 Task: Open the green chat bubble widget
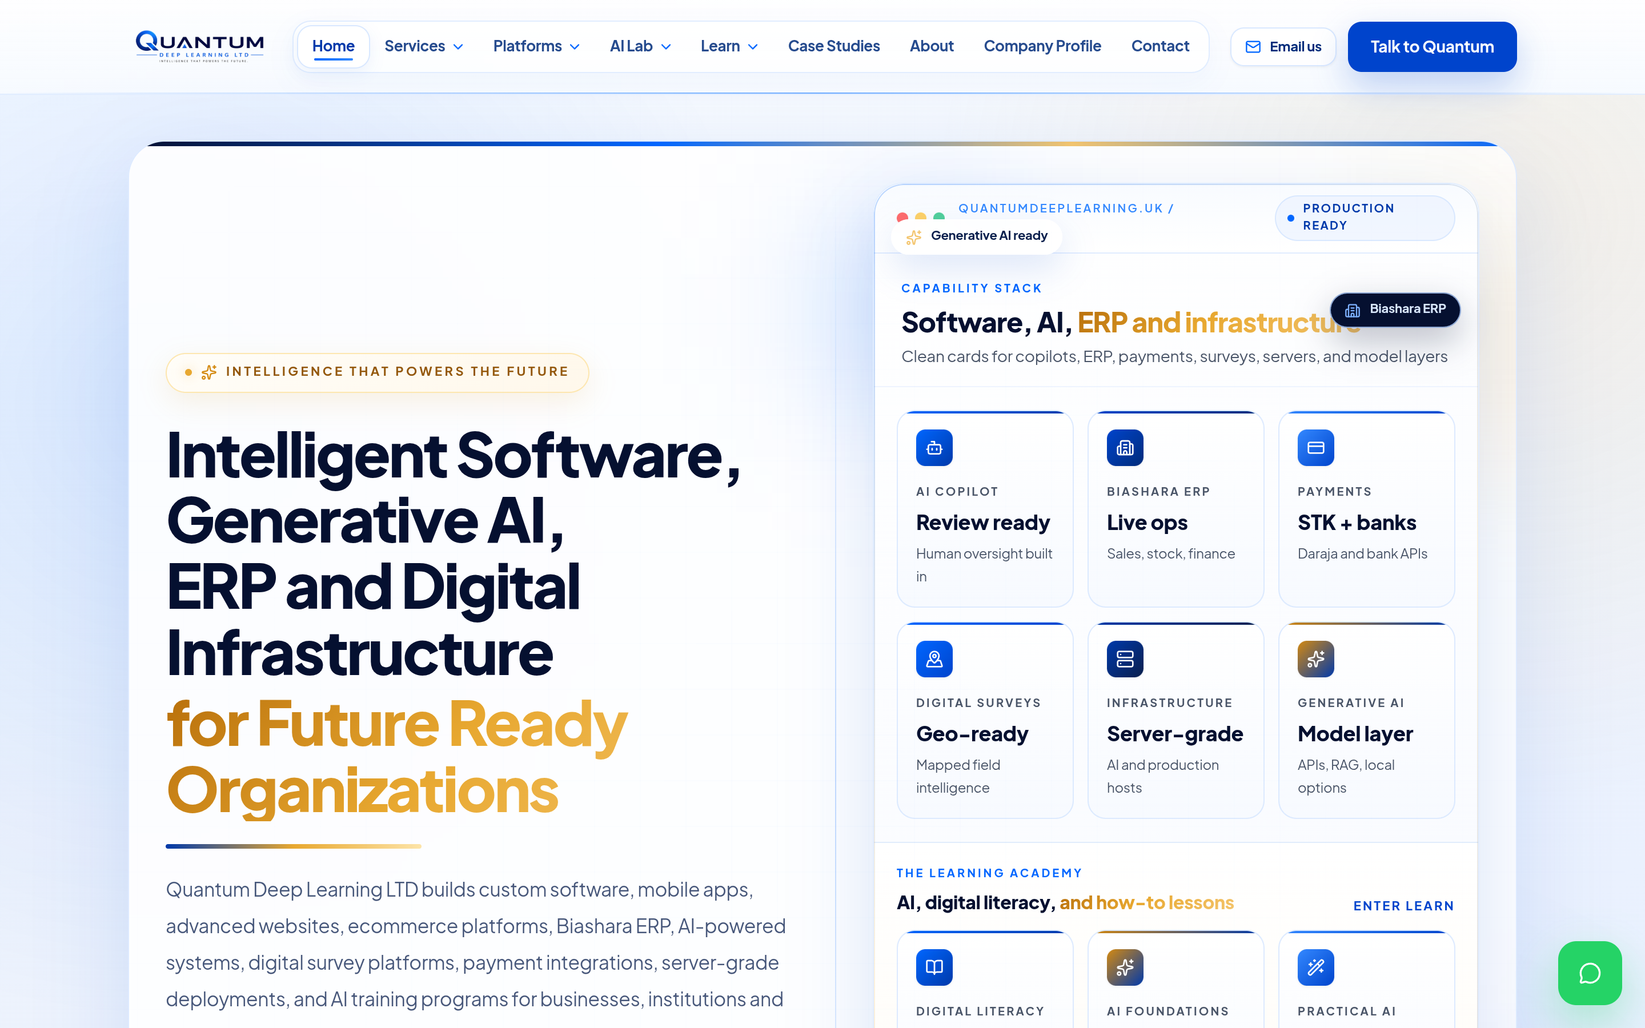(1589, 972)
